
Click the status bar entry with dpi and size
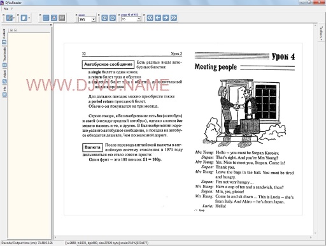tap(106, 243)
